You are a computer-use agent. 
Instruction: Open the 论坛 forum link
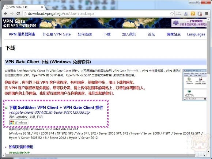[x=151, y=34]
